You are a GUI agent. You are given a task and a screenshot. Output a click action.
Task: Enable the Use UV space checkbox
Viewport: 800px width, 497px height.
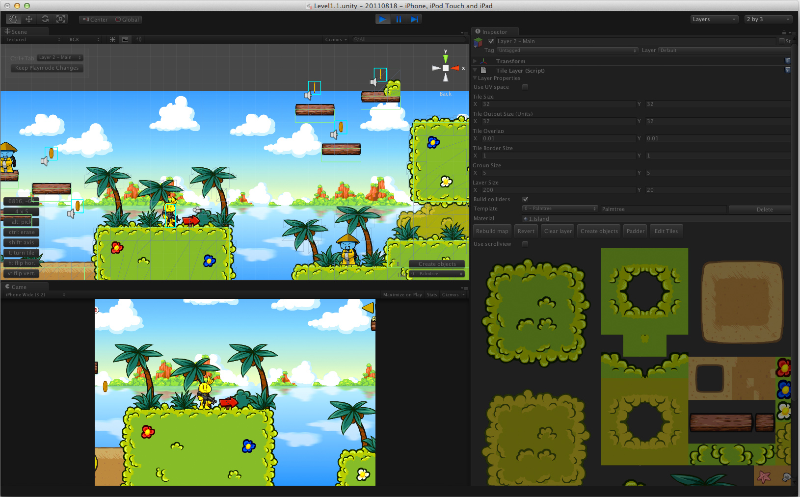click(525, 87)
